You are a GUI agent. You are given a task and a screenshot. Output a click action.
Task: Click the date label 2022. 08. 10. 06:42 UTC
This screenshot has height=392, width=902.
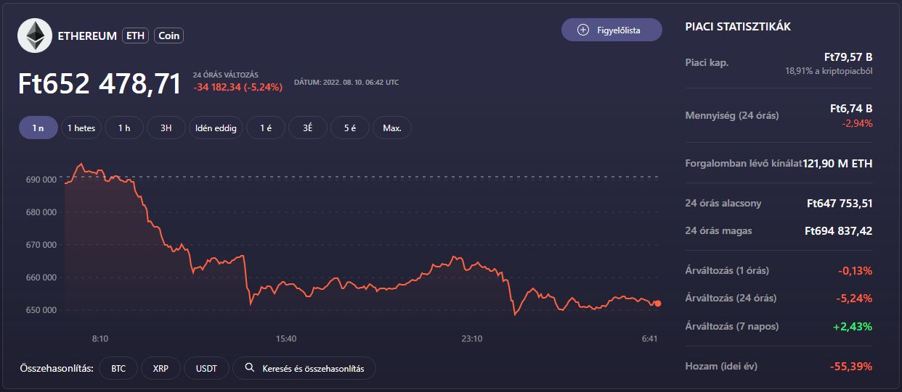(346, 83)
